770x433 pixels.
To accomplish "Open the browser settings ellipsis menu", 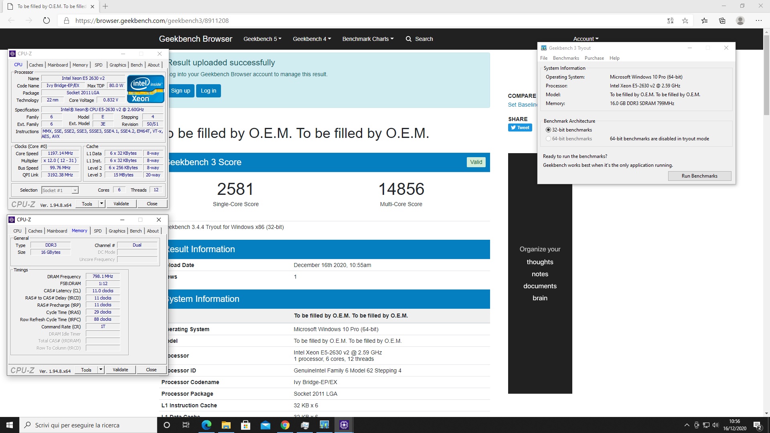I will coord(758,20).
